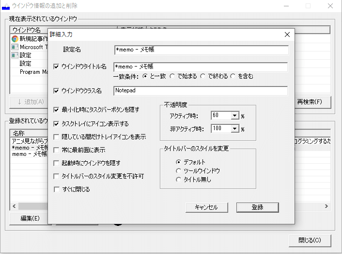
Task: Select 新規記事作 row in window list
Action: pyautogui.click(x=29, y=39)
